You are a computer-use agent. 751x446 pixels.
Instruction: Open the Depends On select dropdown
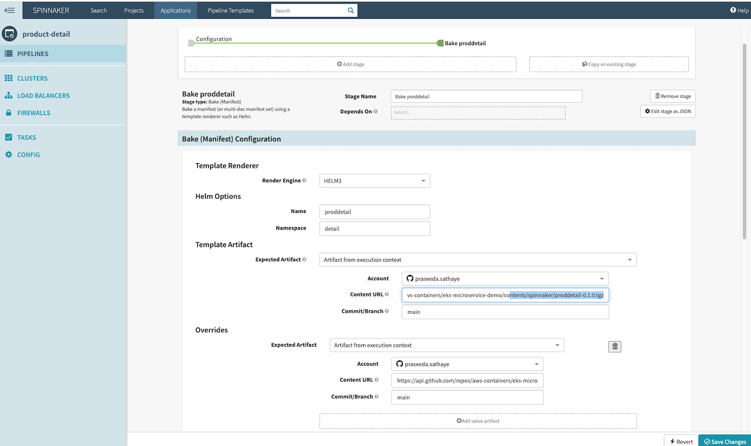(x=478, y=113)
